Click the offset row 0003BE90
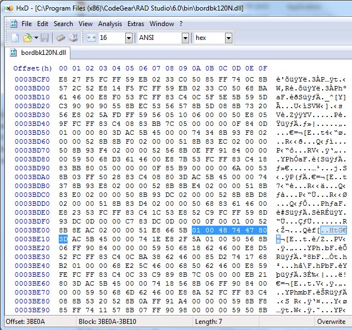Viewport: 352px width, 330px height. 32,310
